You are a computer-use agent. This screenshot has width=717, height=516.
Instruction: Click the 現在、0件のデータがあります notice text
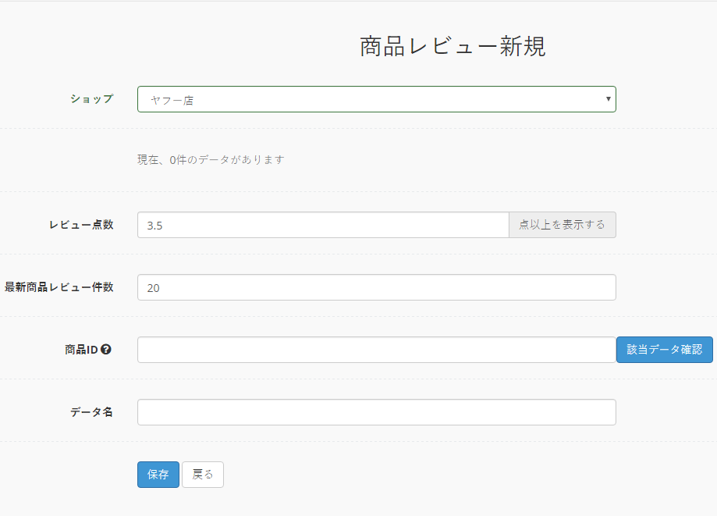pos(211,160)
